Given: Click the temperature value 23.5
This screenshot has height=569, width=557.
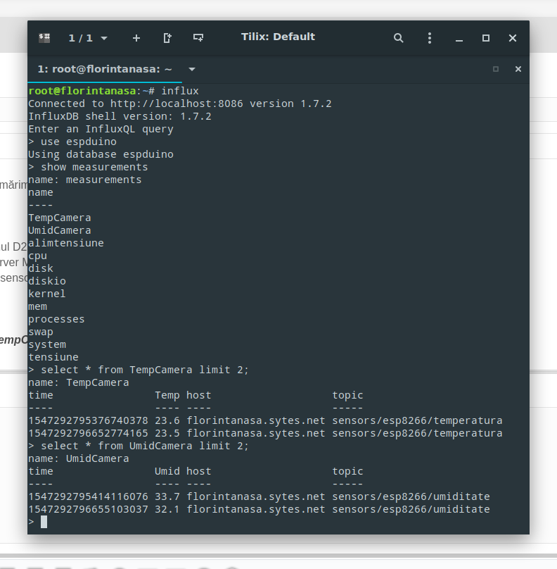Looking at the screenshot, I should click(167, 433).
